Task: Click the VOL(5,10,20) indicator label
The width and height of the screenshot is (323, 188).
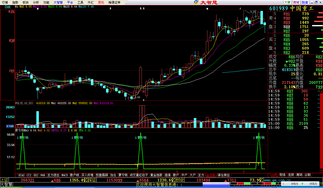Action: pyautogui.click(x=24, y=103)
